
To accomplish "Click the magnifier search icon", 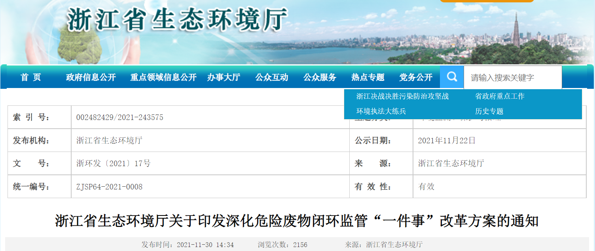I will click(452, 77).
